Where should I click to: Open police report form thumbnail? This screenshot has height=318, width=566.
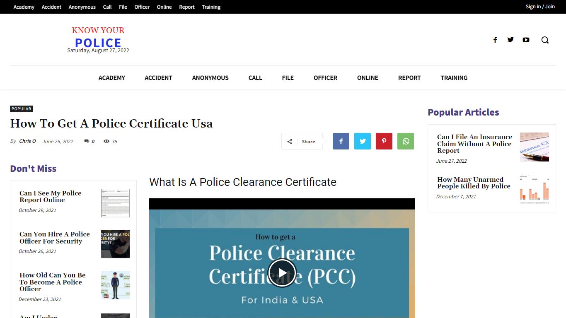click(115, 203)
